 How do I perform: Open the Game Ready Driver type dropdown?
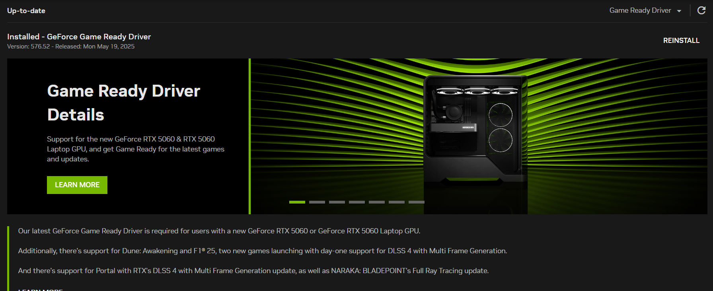pyautogui.click(x=645, y=10)
